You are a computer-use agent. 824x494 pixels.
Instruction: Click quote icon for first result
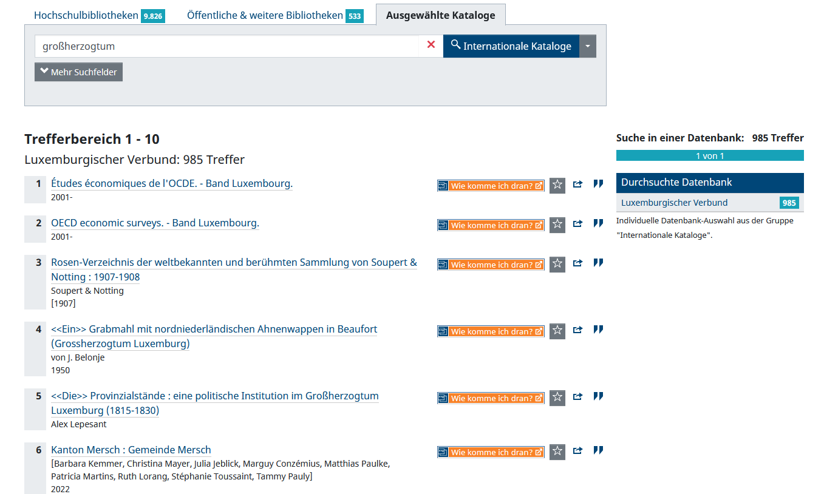tap(598, 184)
